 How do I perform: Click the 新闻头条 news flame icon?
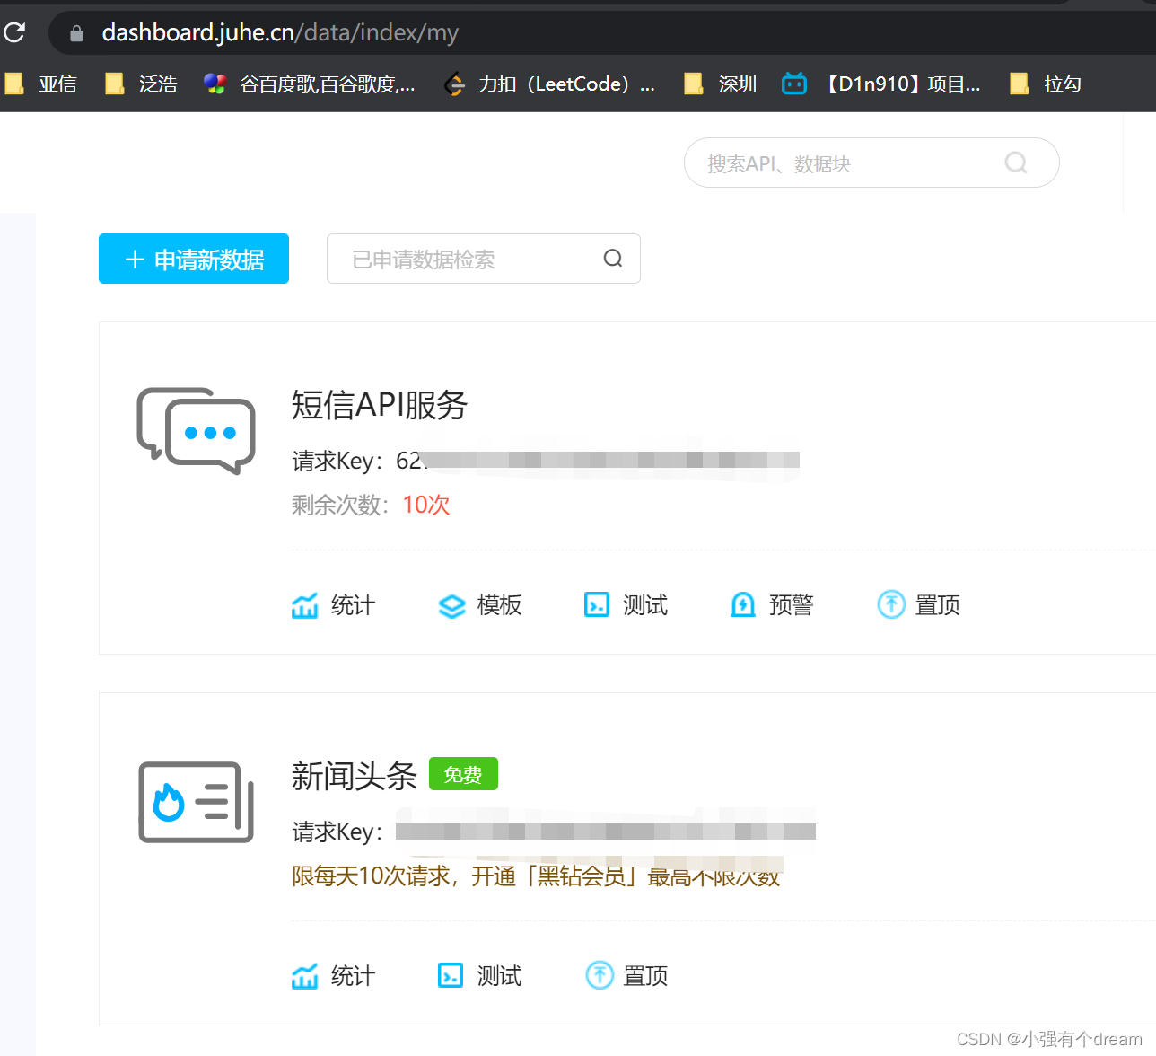197,802
